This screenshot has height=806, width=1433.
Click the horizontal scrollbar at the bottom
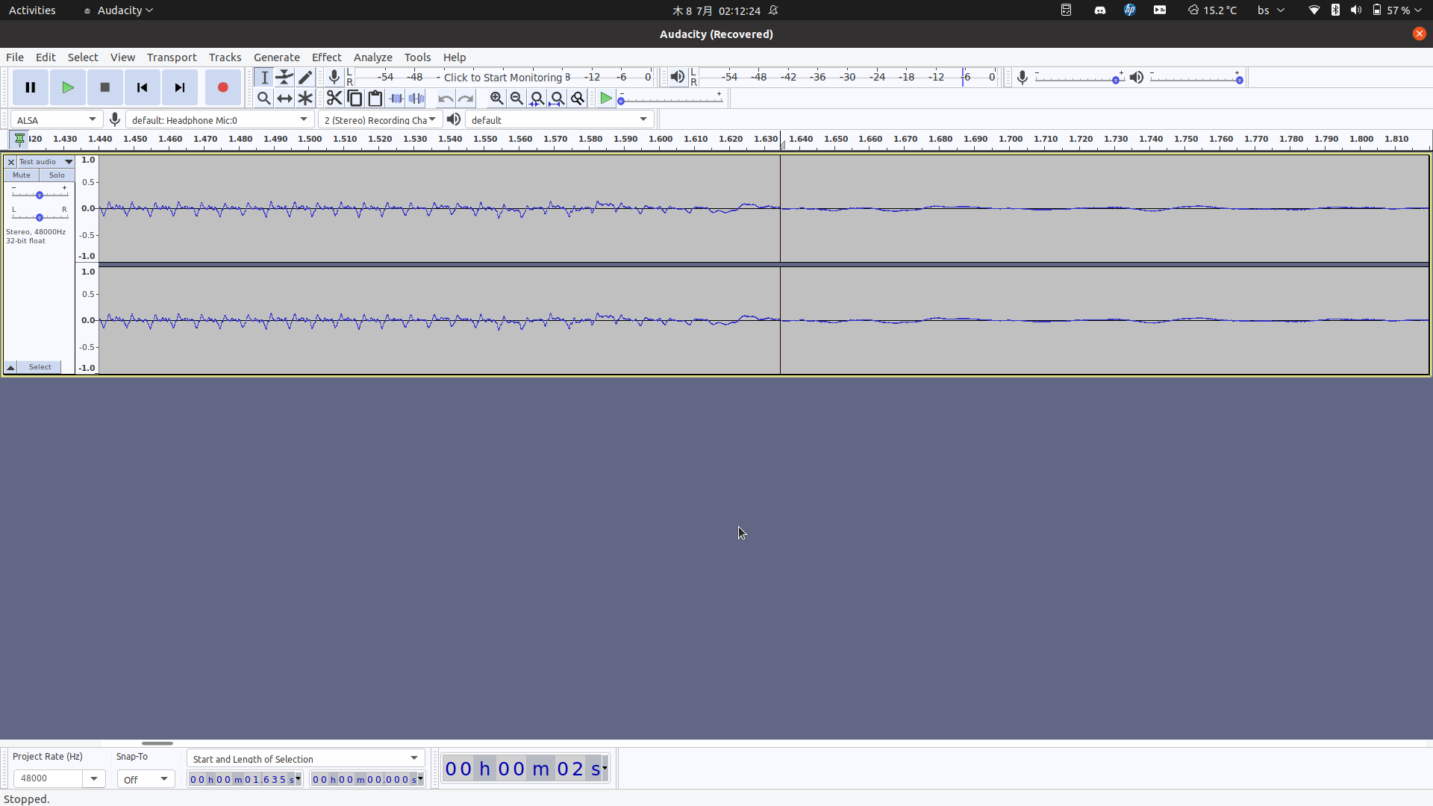157,743
